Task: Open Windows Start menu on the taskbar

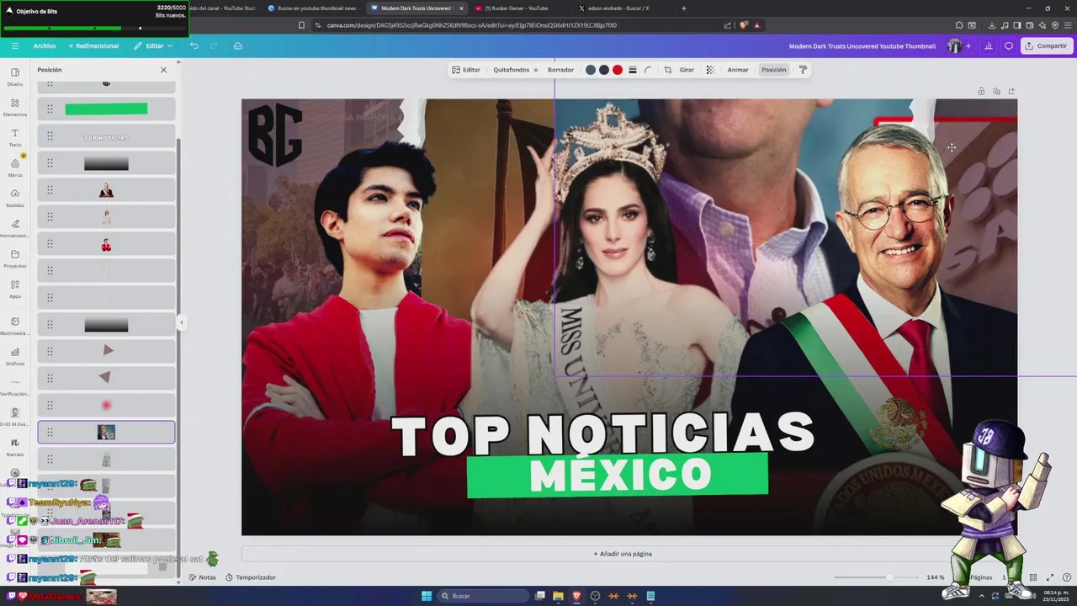Action: click(427, 596)
